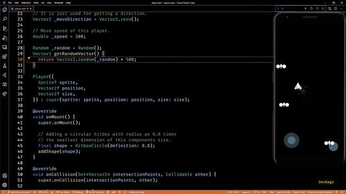Screen dimensions: 346x194
Task: Split the editor to the right
Action: pos(335,9)
